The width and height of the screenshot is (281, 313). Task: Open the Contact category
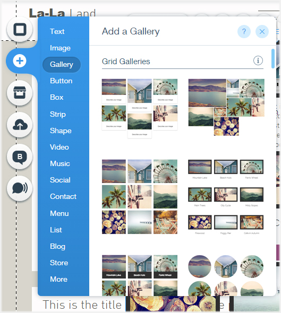63,196
